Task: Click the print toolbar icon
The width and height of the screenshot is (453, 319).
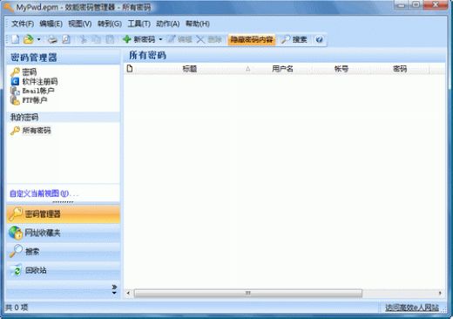Action: pyautogui.click(x=52, y=39)
